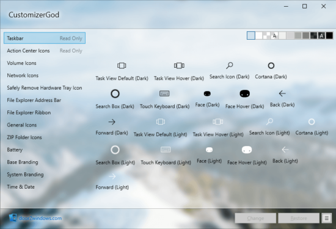Select the Task View Default (Dark) icon
Image resolution: width=336 pixels, height=229 pixels.
click(x=122, y=65)
